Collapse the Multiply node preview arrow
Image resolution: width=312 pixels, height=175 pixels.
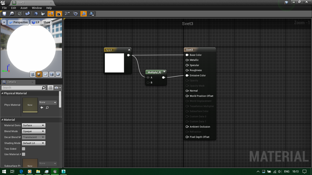(x=164, y=72)
